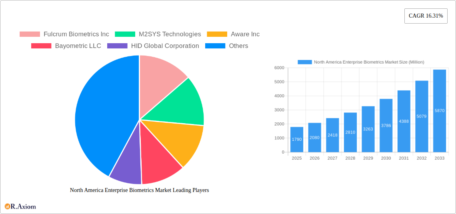Image resolution: width=456 pixels, height=214 pixels.
Task: Click the Others blue legend swatch
Action: pos(215,46)
